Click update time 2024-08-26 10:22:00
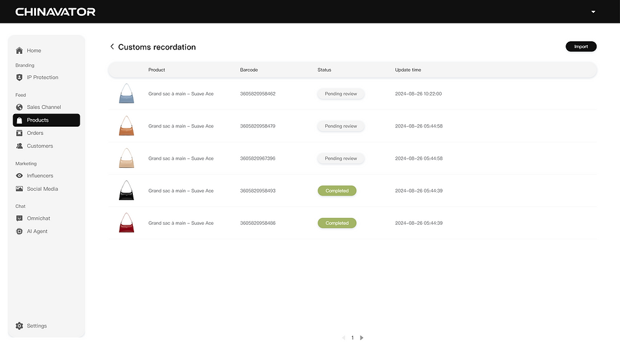 (x=418, y=94)
